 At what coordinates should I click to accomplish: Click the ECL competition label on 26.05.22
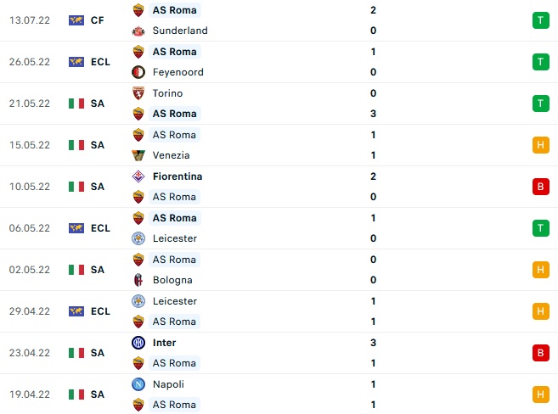tap(100, 62)
